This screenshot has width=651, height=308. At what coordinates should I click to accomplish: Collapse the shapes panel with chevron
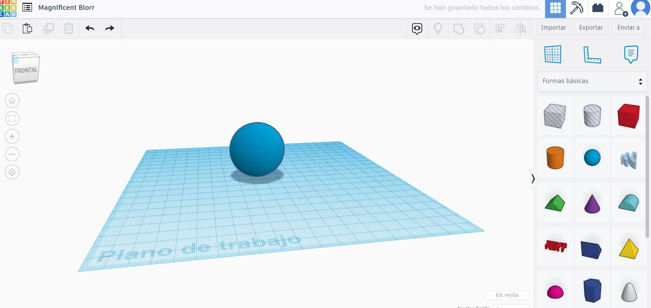coord(533,178)
